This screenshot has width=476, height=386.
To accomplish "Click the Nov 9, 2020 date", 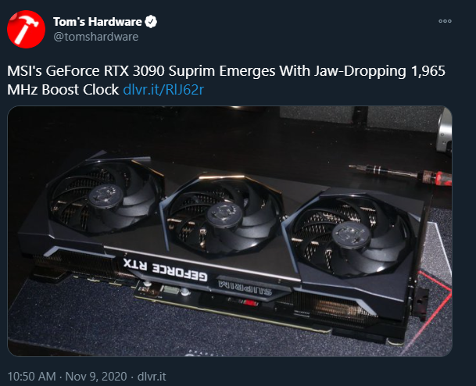I will [96, 377].
